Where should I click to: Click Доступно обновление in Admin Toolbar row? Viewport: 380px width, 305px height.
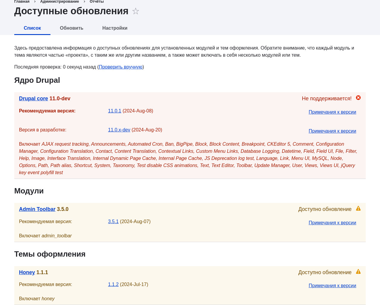click(325, 209)
